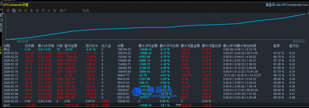Open the 月 monthly tab

26,11
